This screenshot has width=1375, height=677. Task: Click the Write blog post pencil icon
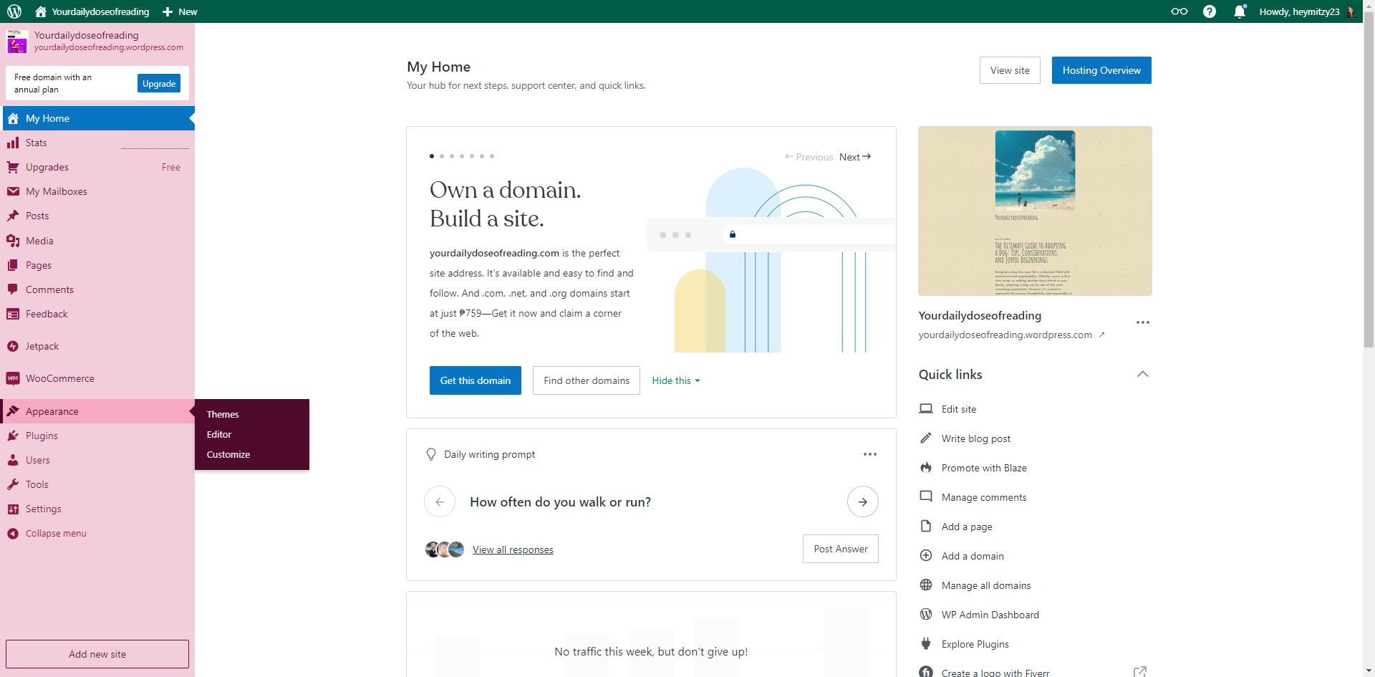(926, 438)
